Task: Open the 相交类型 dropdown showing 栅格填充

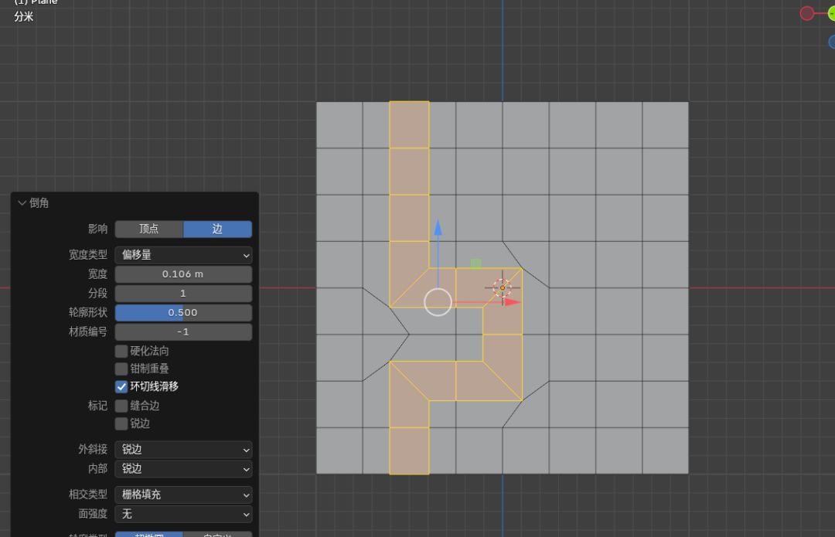Action: point(183,495)
